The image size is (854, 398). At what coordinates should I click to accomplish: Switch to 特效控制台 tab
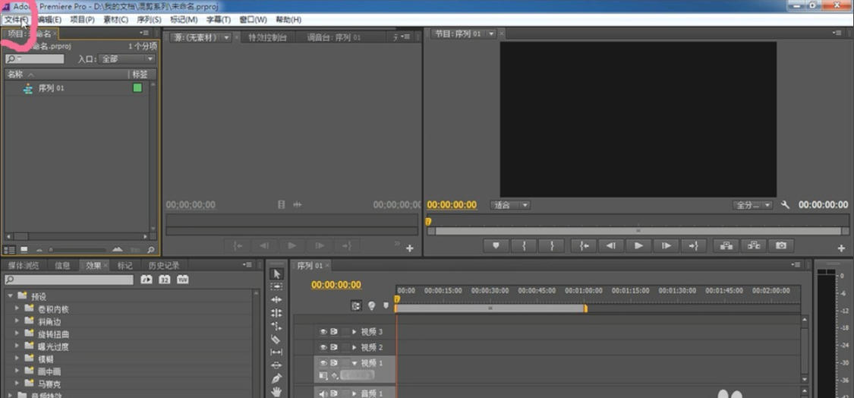[x=267, y=38]
